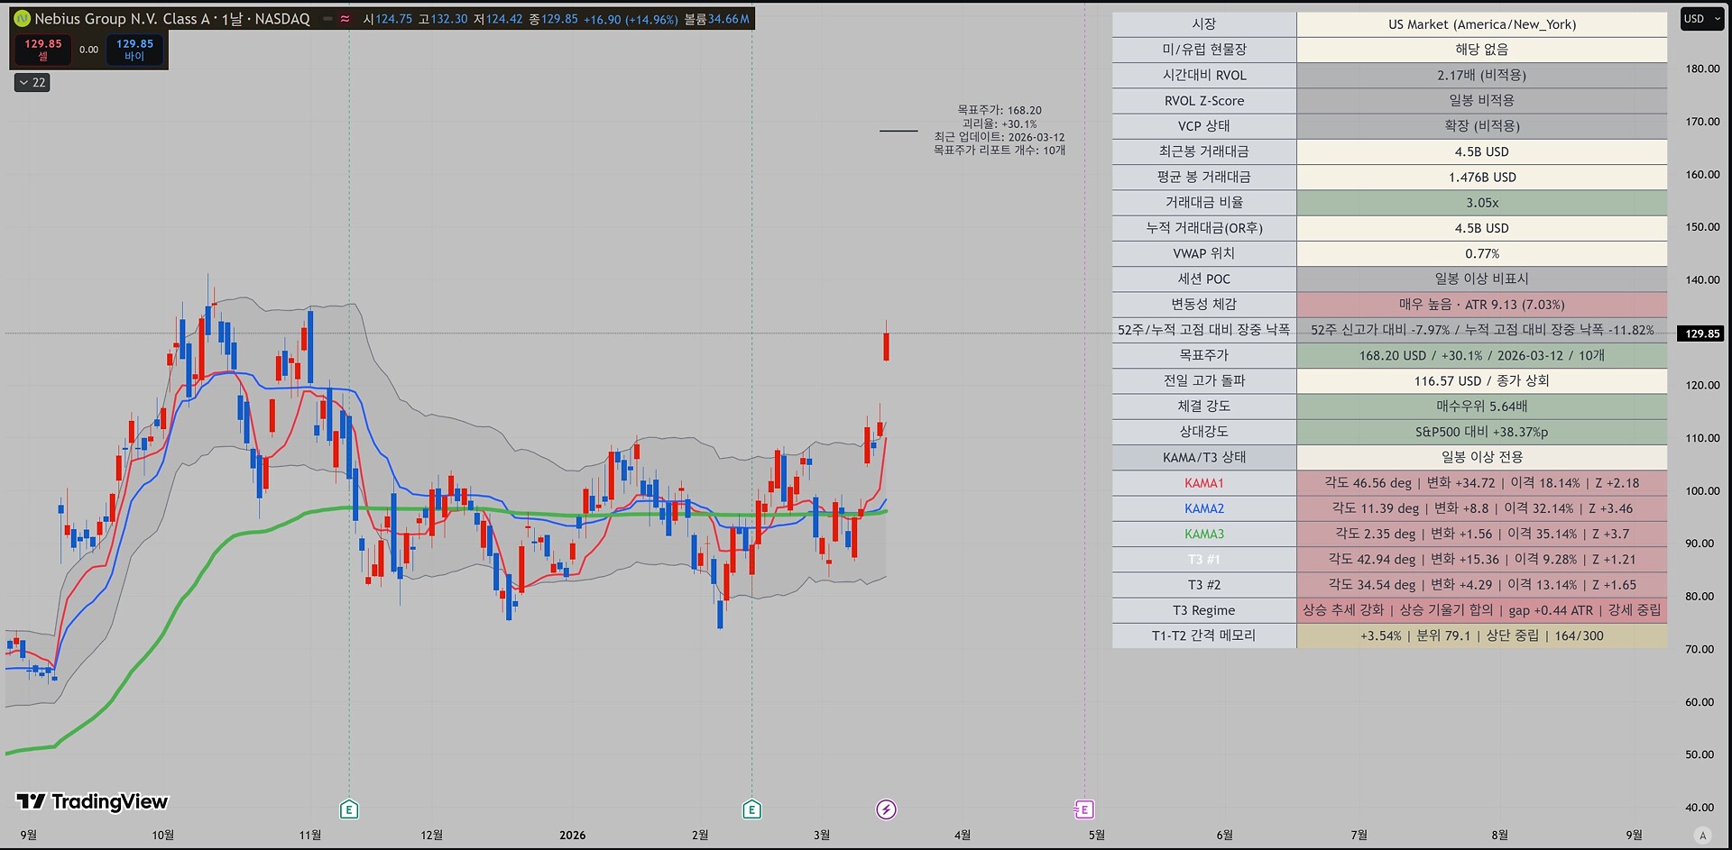This screenshot has height=850, width=1732.
Task: Click the 168.20 USD target price table cell
Action: tap(1481, 356)
